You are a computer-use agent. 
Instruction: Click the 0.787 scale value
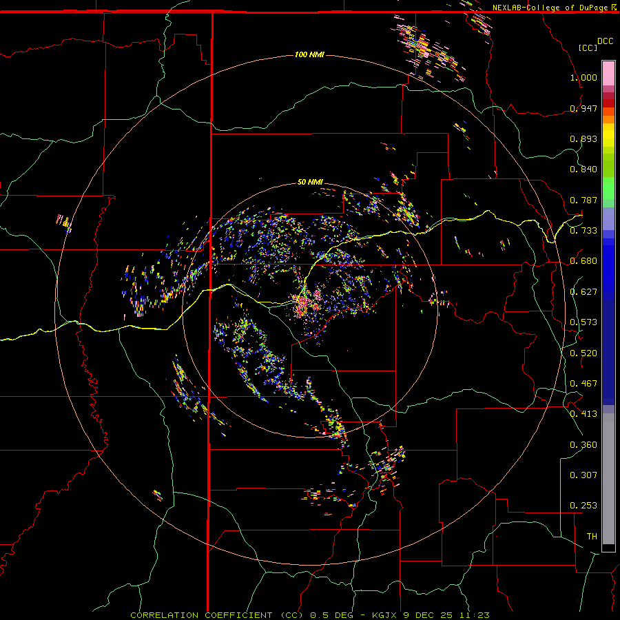pos(583,200)
